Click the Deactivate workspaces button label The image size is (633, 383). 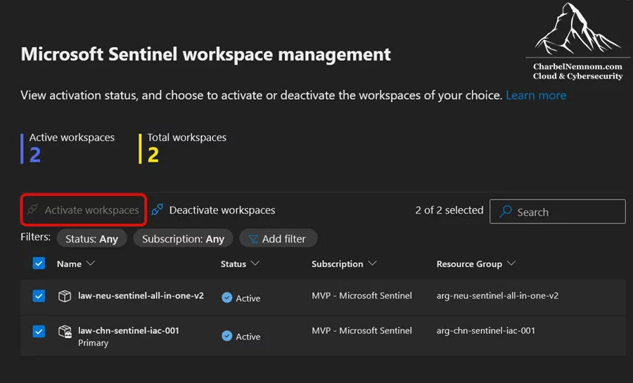(222, 210)
